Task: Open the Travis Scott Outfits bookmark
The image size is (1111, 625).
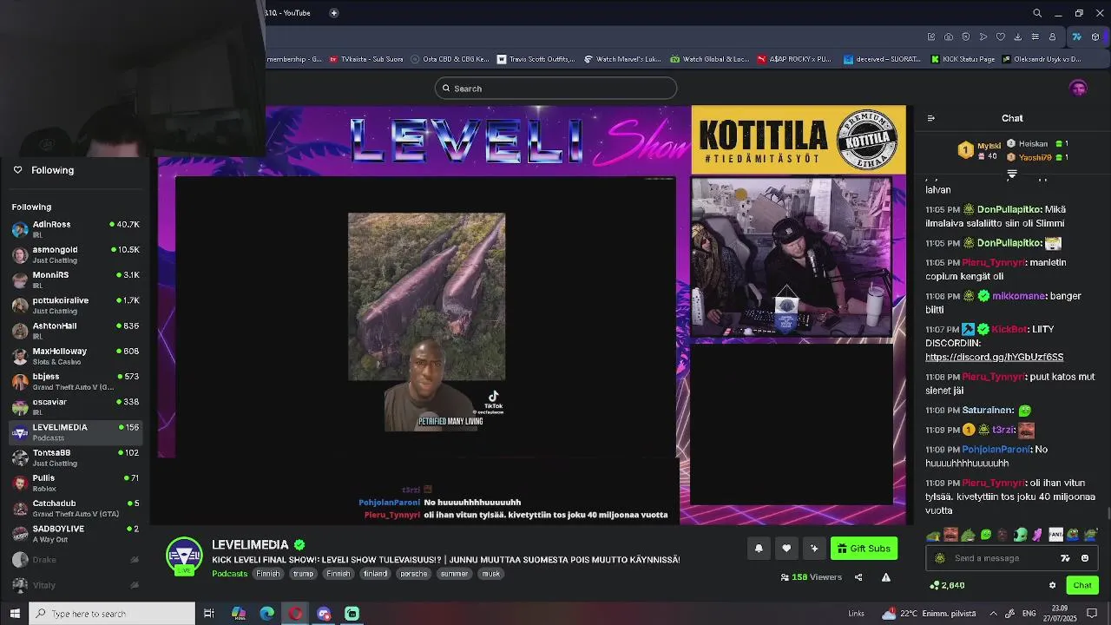Action: pos(536,59)
